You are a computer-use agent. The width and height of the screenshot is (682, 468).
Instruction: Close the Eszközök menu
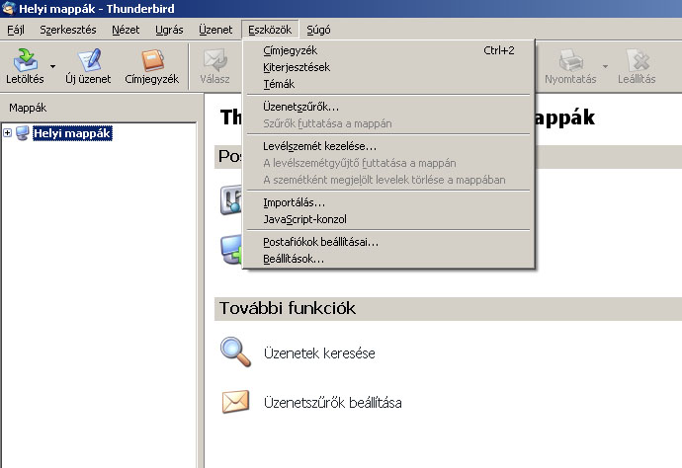(x=270, y=30)
